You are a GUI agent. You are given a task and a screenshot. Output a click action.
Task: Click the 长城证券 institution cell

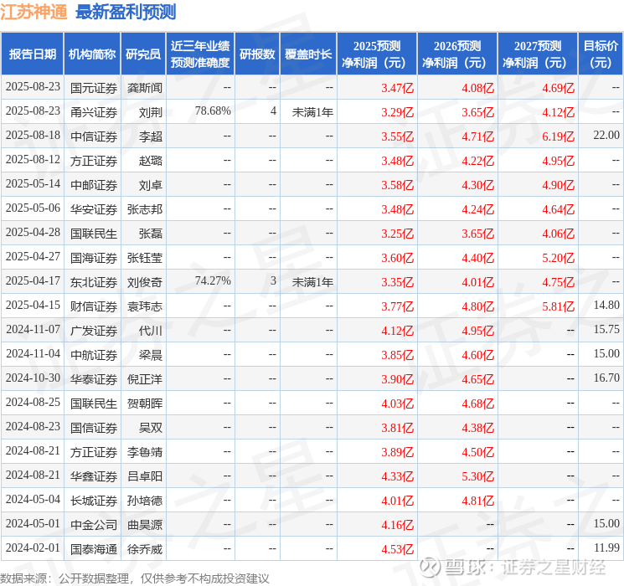point(94,501)
